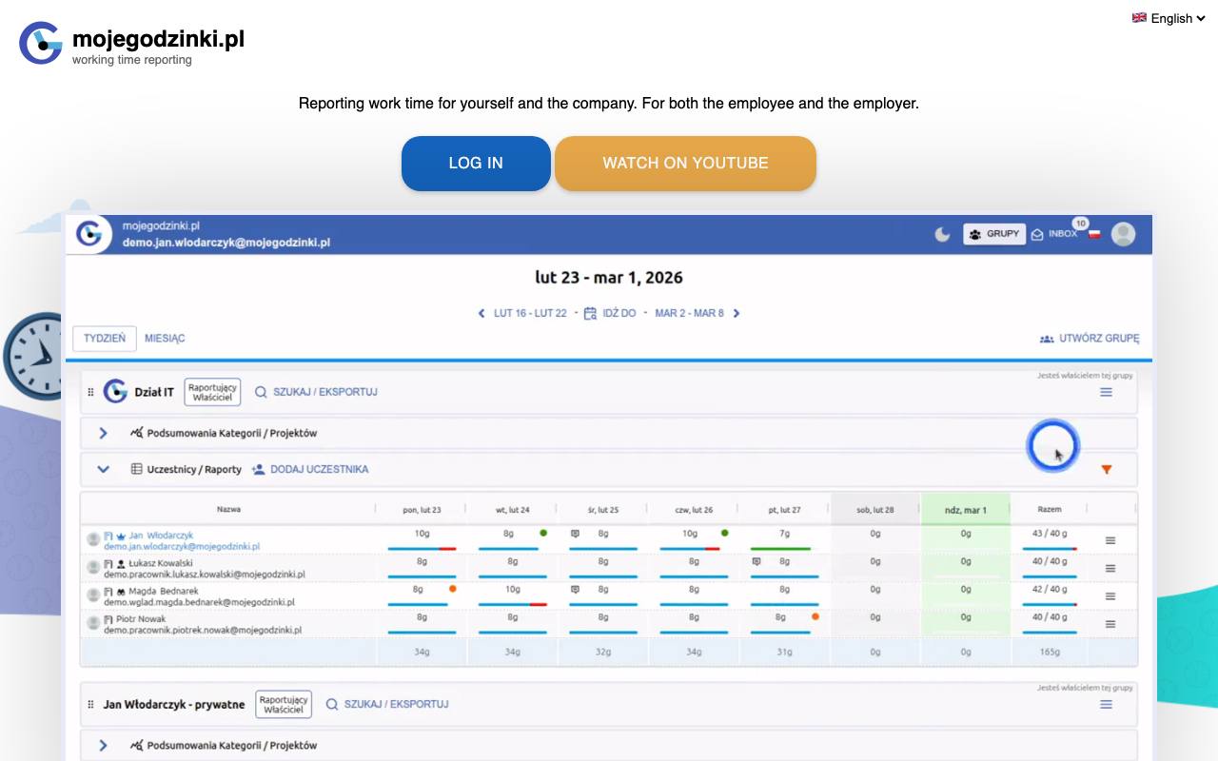Click SZUKAJ / EKSPORTUJ in Dział IT group

click(316, 392)
